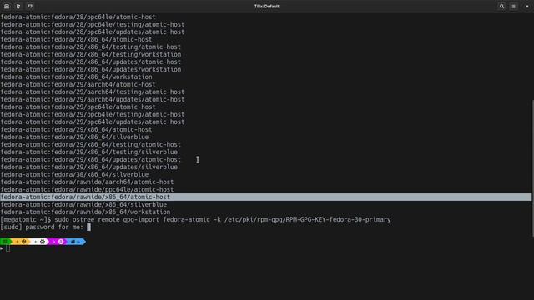Click the line fedora/29/x86_64/updates/silverblue
Image resolution: width=534 pixels, height=300 pixels.
click(x=89, y=167)
